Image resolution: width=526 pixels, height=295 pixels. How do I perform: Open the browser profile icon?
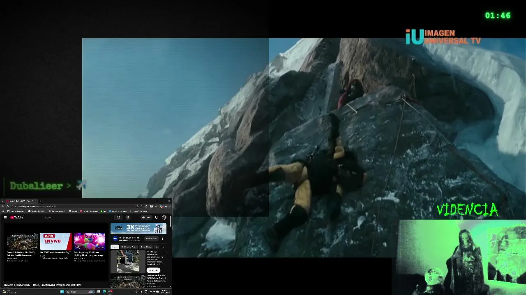tap(151, 206)
